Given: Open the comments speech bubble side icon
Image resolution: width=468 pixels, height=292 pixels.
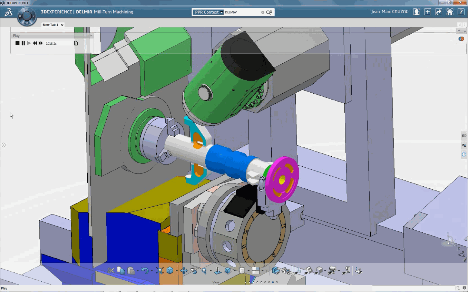Looking at the screenshot, I should (x=464, y=135).
